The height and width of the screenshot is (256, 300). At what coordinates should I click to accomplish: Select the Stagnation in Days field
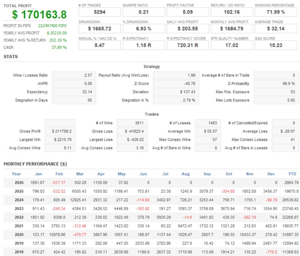(x=74, y=100)
